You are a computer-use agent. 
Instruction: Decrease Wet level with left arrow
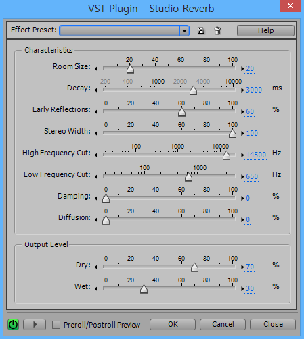pos(96,289)
